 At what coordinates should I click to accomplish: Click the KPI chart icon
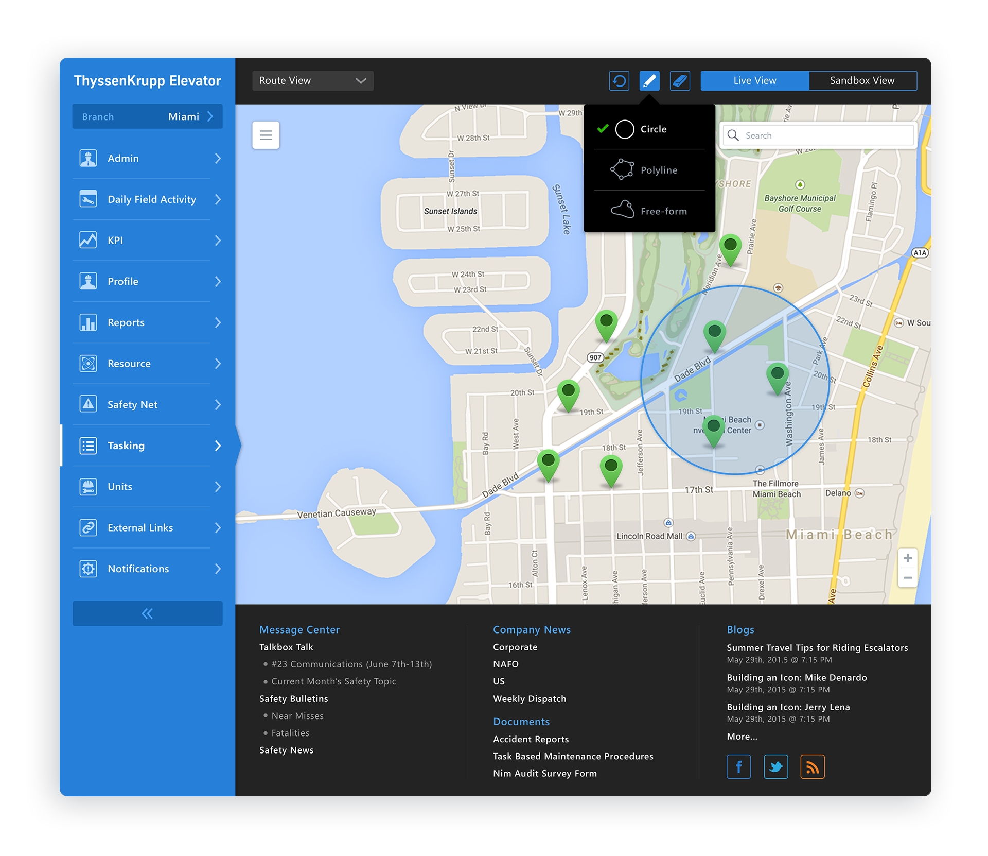pyautogui.click(x=88, y=240)
